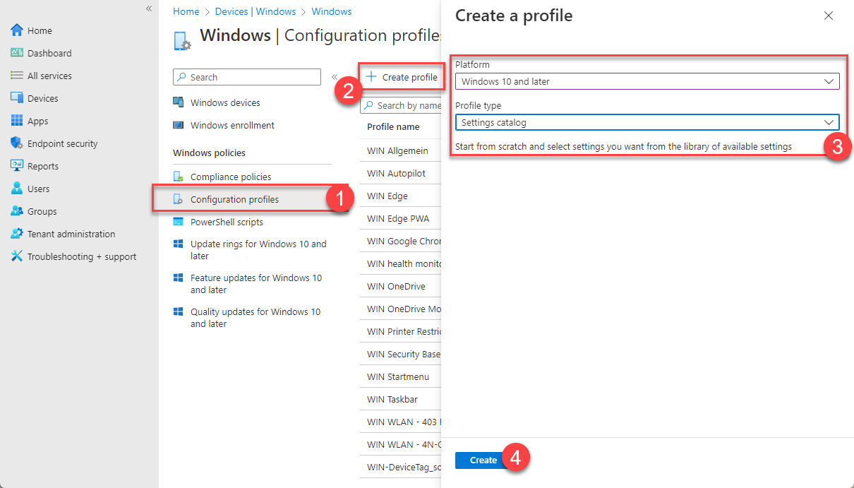Viewport: 854px width, 488px height.
Task: Open the Profile type dropdown
Action: 647,122
